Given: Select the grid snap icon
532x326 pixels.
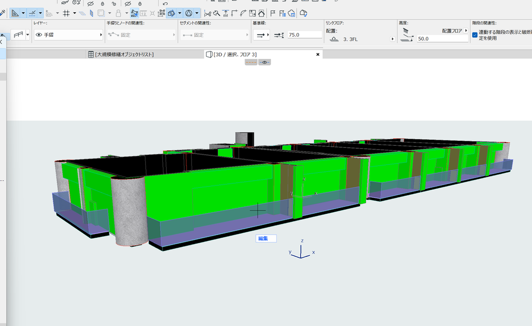Looking at the screenshot, I should pyautogui.click(x=66, y=13).
